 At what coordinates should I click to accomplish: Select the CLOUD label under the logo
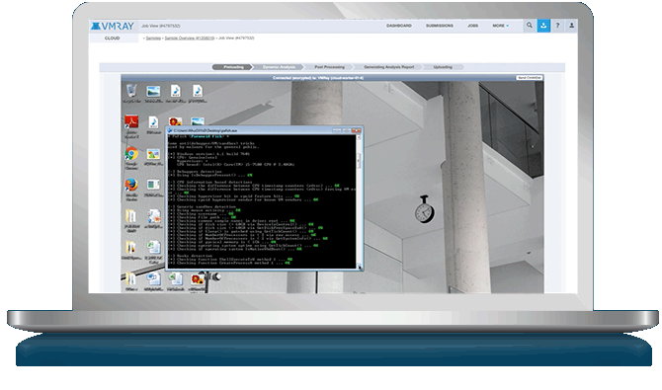click(113, 38)
